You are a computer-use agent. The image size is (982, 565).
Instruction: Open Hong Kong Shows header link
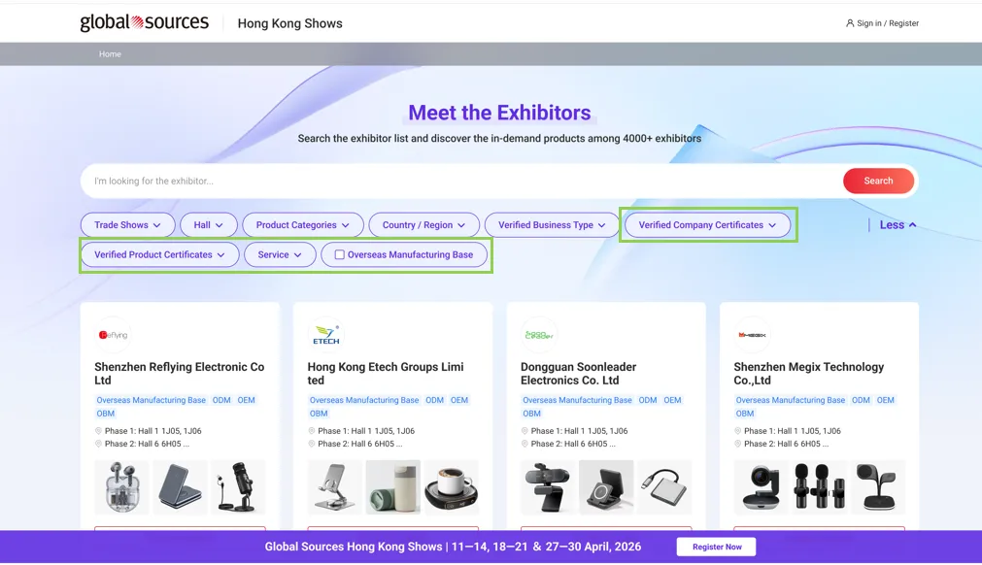[290, 23]
